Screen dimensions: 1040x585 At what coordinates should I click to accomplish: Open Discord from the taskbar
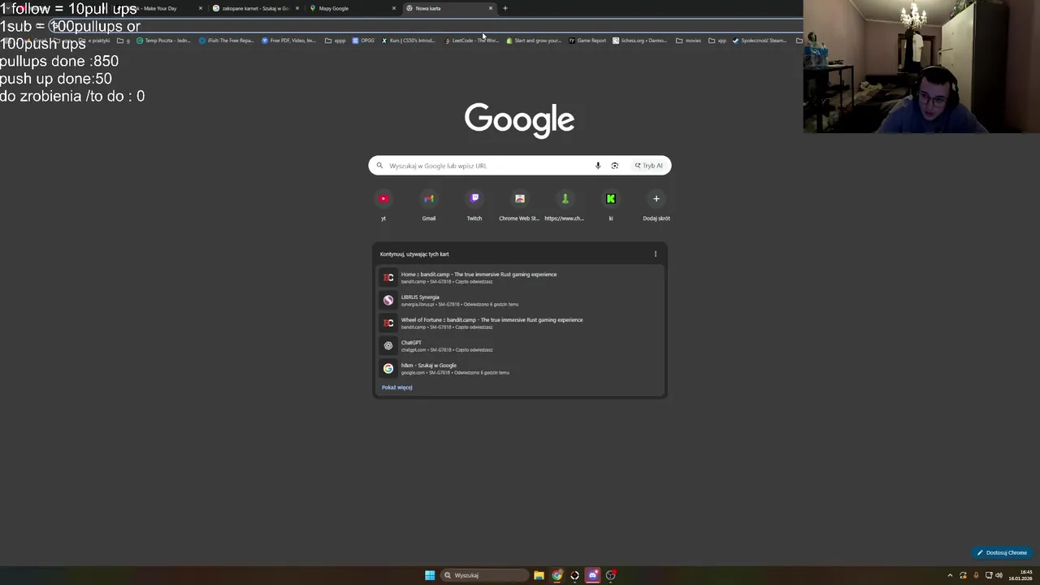point(592,575)
